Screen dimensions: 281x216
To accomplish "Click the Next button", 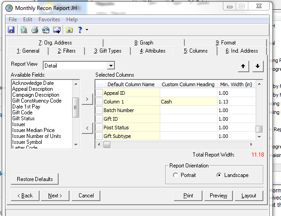I will [55, 196].
